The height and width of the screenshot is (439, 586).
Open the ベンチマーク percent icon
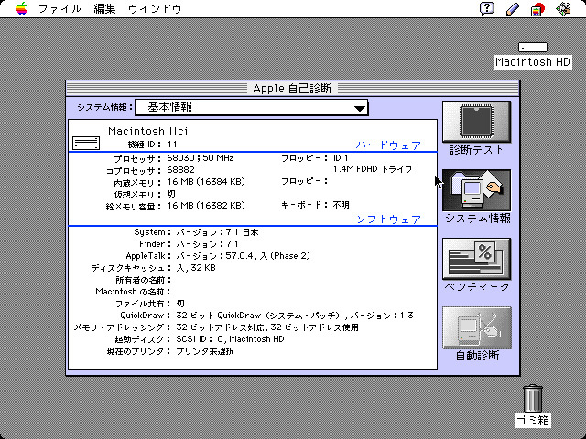click(476, 259)
